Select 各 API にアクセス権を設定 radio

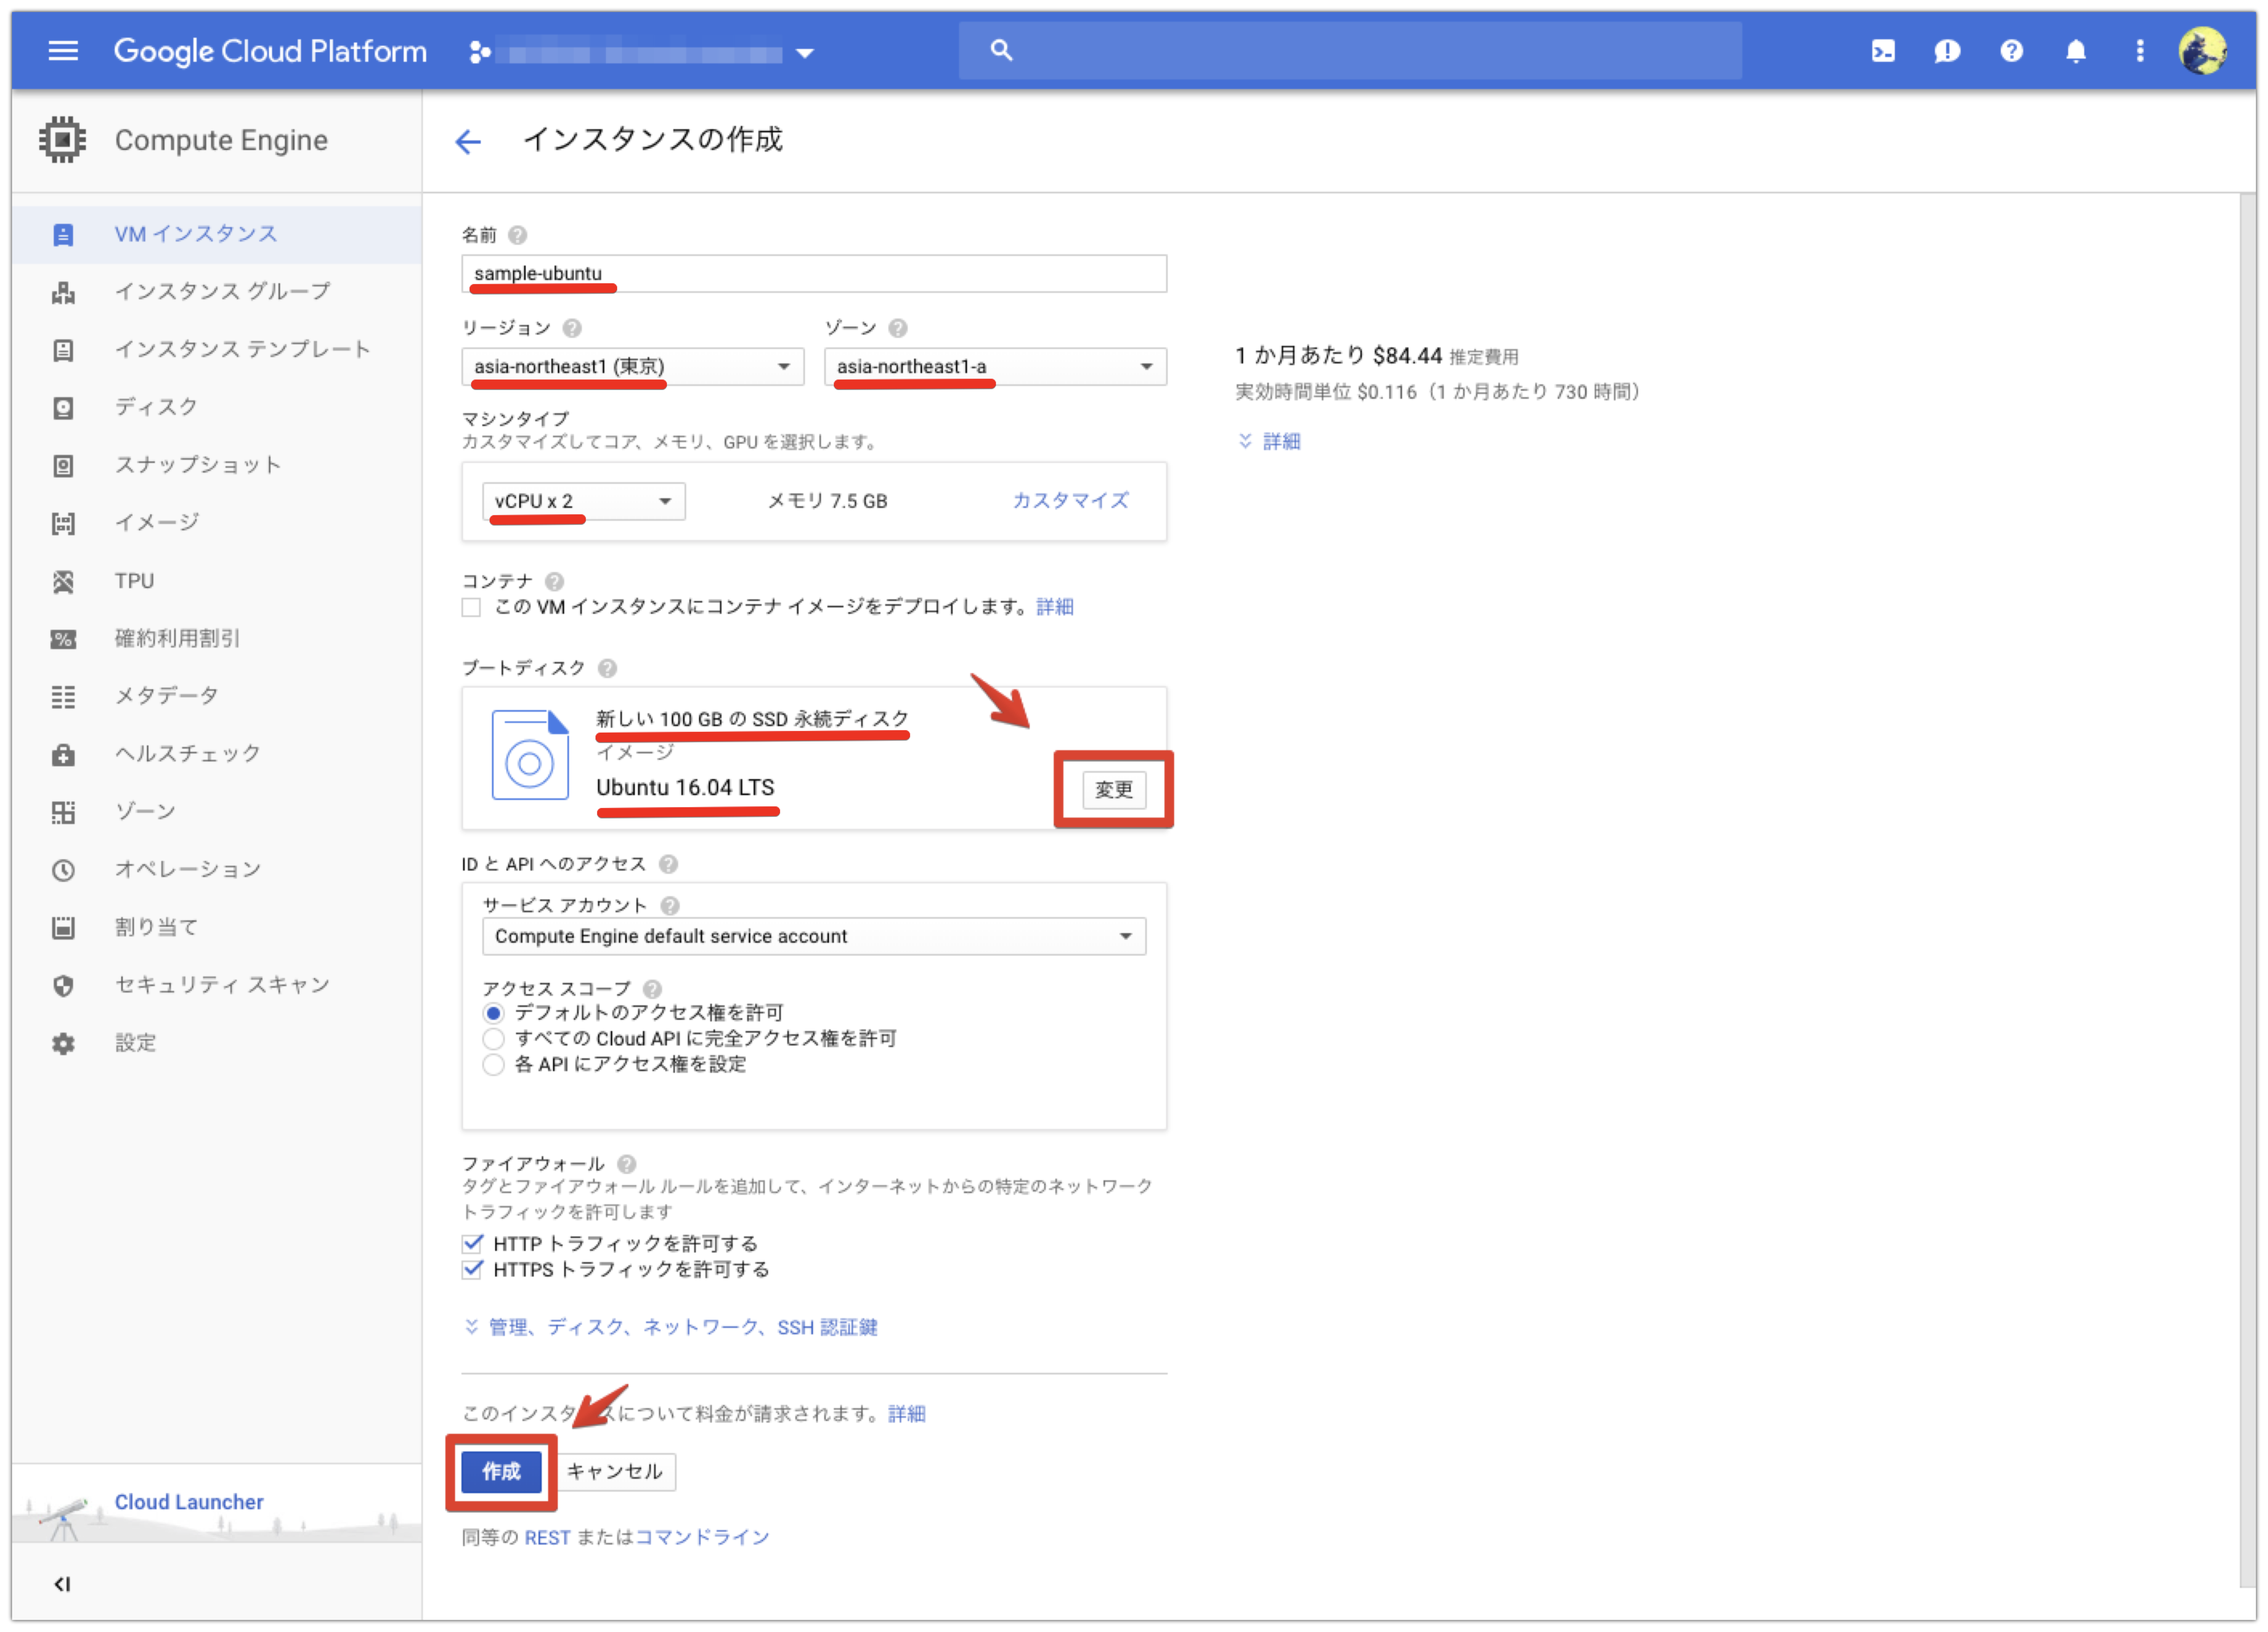pos(493,1065)
